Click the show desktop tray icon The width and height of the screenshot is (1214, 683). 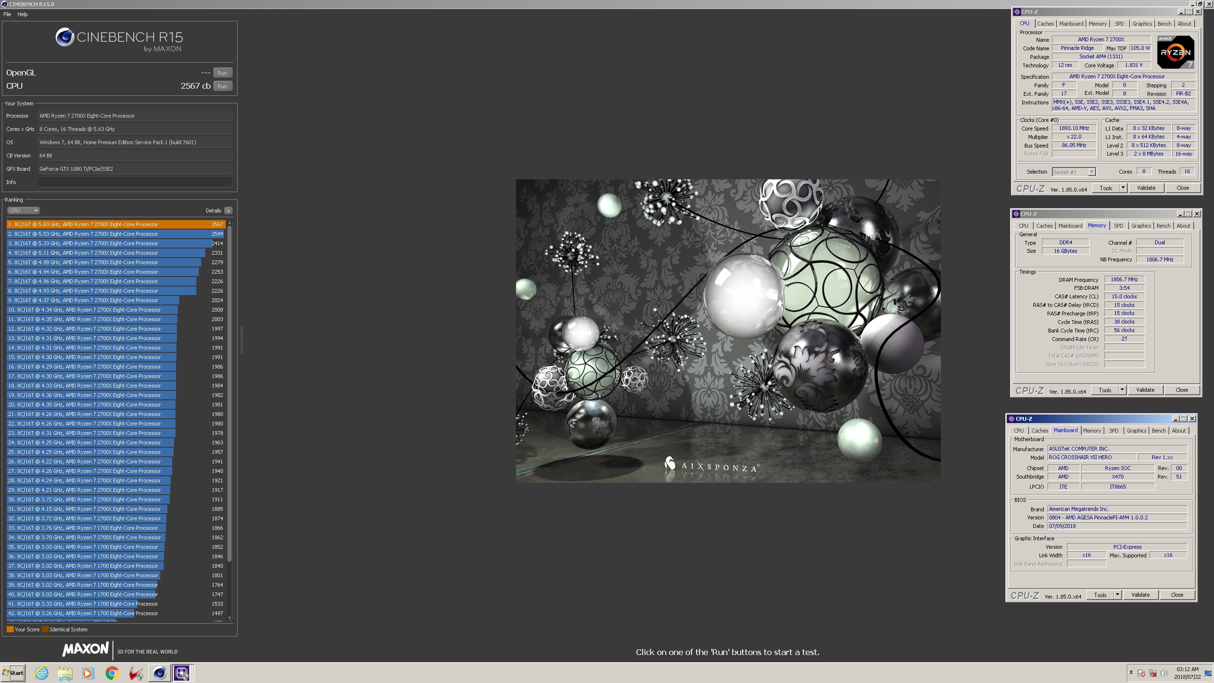click(1208, 673)
